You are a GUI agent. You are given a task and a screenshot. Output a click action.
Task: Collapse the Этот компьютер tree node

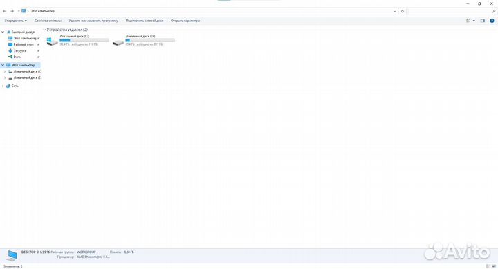click(x=3, y=65)
